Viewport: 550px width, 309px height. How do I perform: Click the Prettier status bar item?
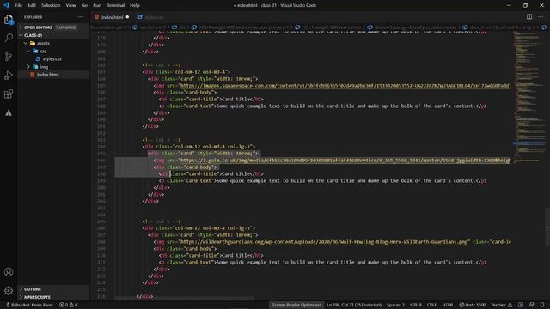pyautogui.click(x=502, y=305)
